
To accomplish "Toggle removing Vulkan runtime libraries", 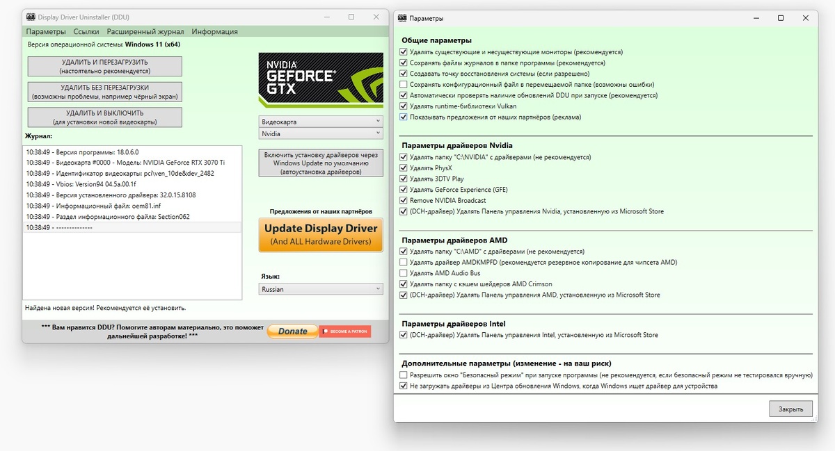I will [x=404, y=106].
